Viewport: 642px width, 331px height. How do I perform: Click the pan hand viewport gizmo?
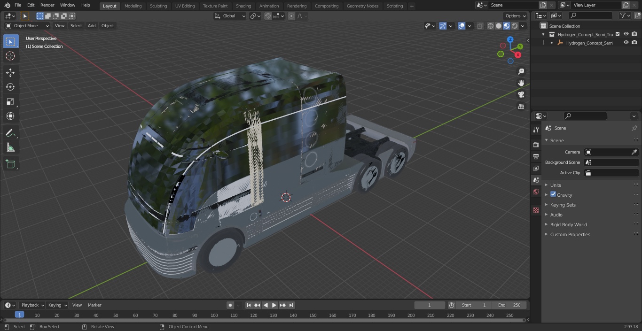coord(521,83)
